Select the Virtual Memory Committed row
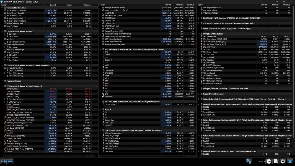The image size is (295, 166). [x=49, y=10]
